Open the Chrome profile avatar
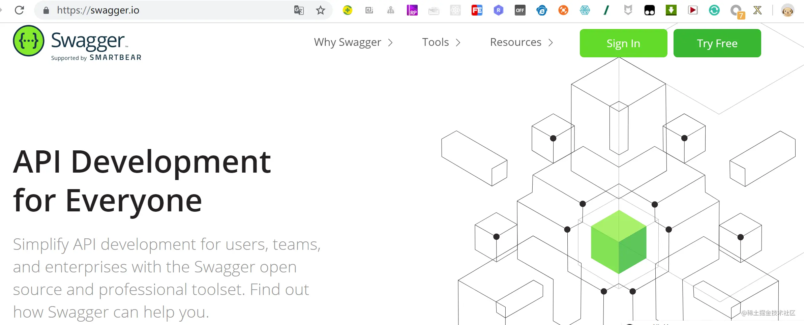 [787, 10]
